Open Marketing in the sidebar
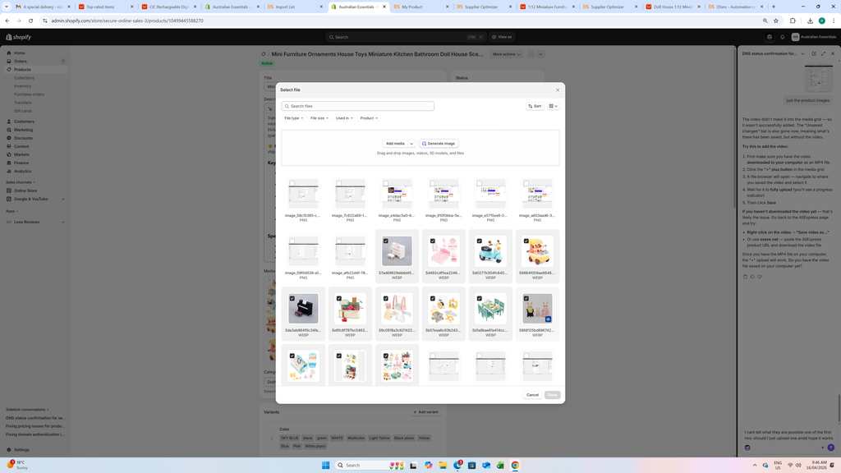This screenshot has width=841, height=473. 23,130
